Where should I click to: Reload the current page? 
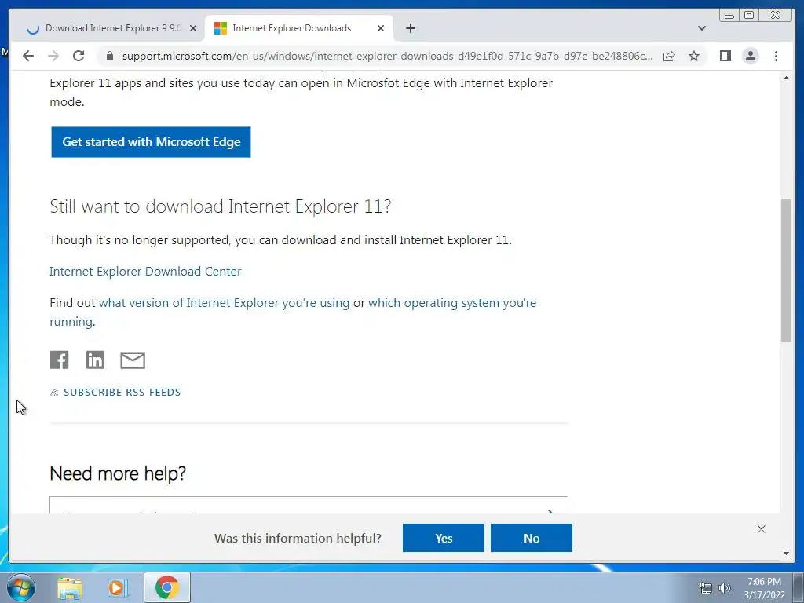click(79, 56)
